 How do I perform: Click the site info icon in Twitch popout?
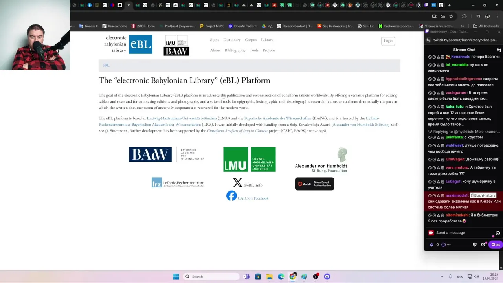(428, 40)
